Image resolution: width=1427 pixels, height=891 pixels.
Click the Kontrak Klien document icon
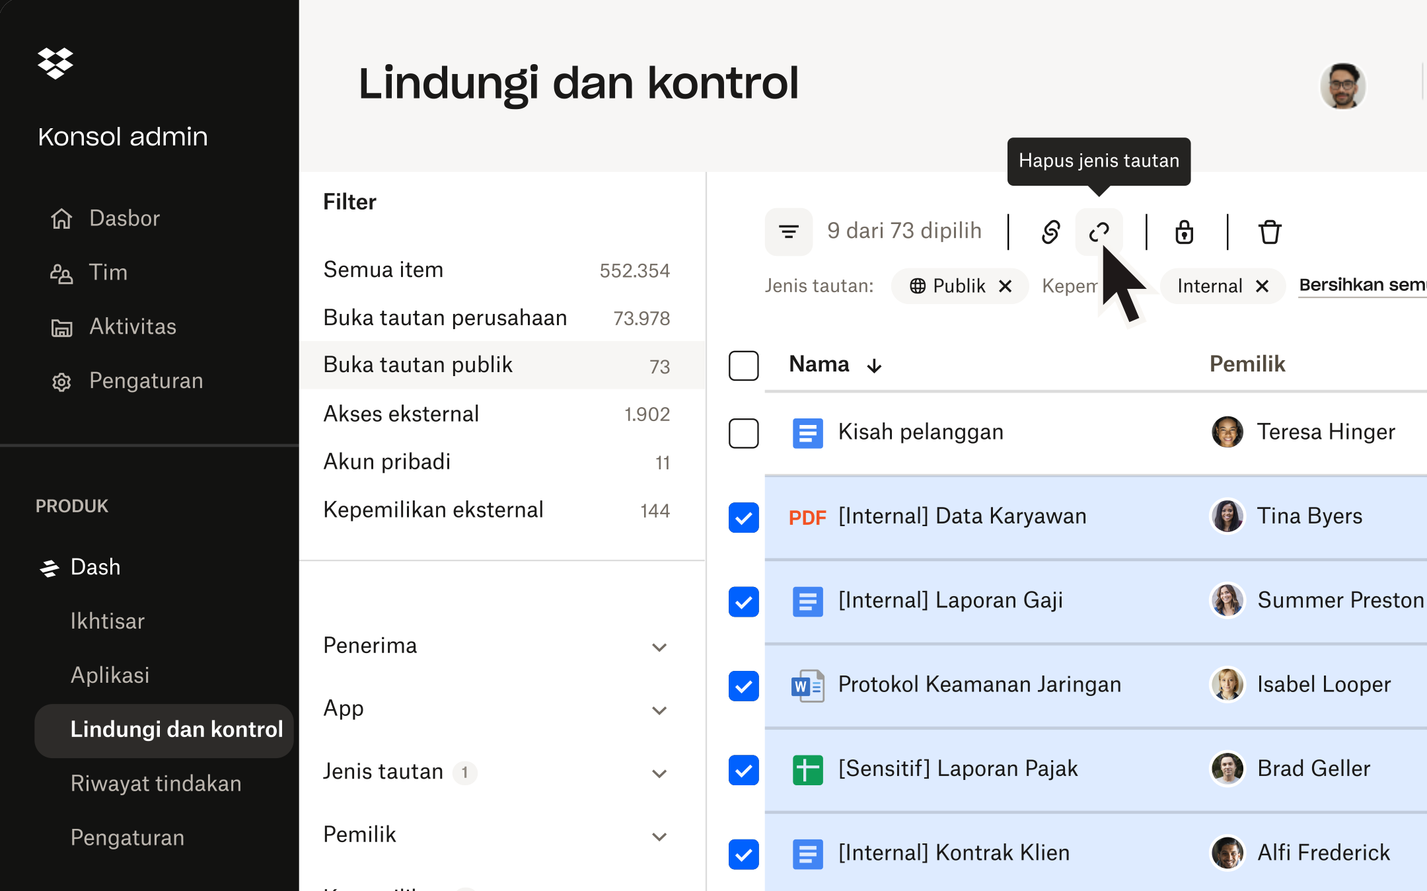[x=807, y=854]
